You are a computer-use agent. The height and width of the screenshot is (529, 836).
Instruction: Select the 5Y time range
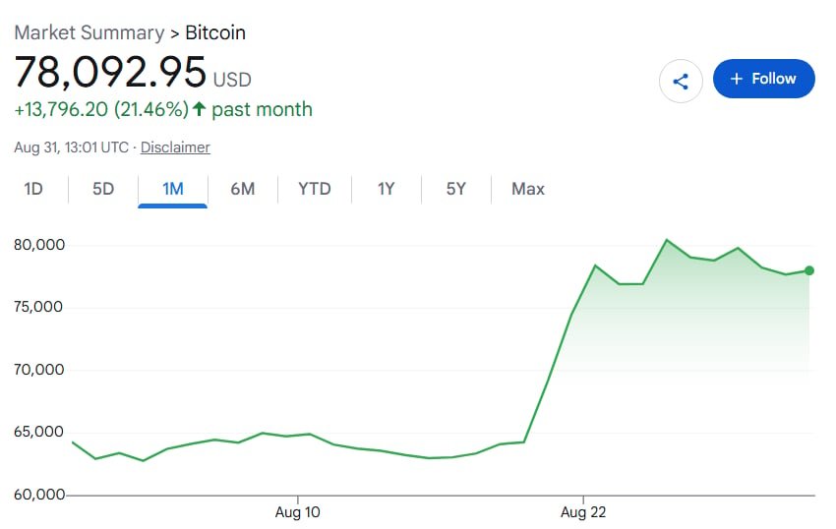[x=455, y=189]
